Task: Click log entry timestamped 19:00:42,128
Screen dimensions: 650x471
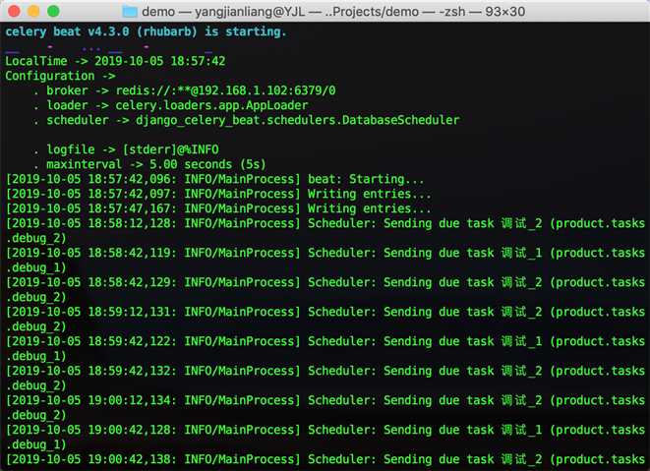Action: [325, 437]
